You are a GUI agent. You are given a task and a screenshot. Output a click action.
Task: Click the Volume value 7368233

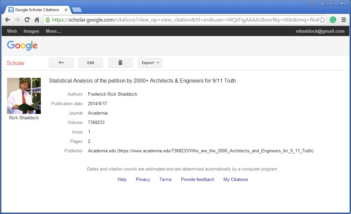[x=96, y=122]
